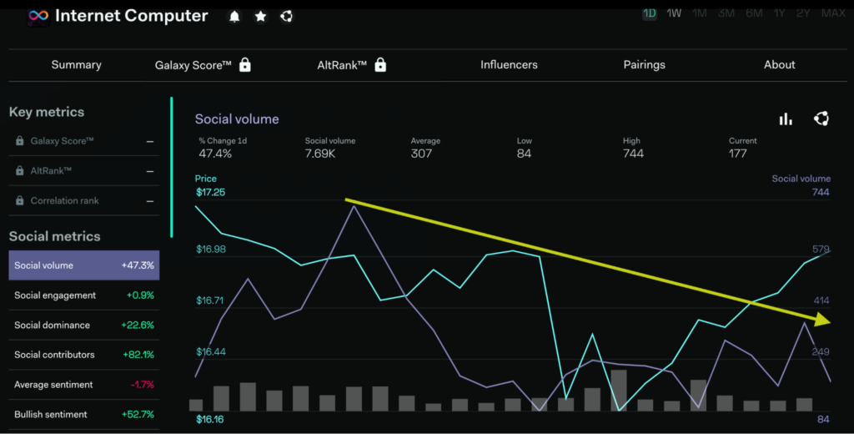Open the Pairings tab
This screenshot has height=434, width=854.
point(645,65)
